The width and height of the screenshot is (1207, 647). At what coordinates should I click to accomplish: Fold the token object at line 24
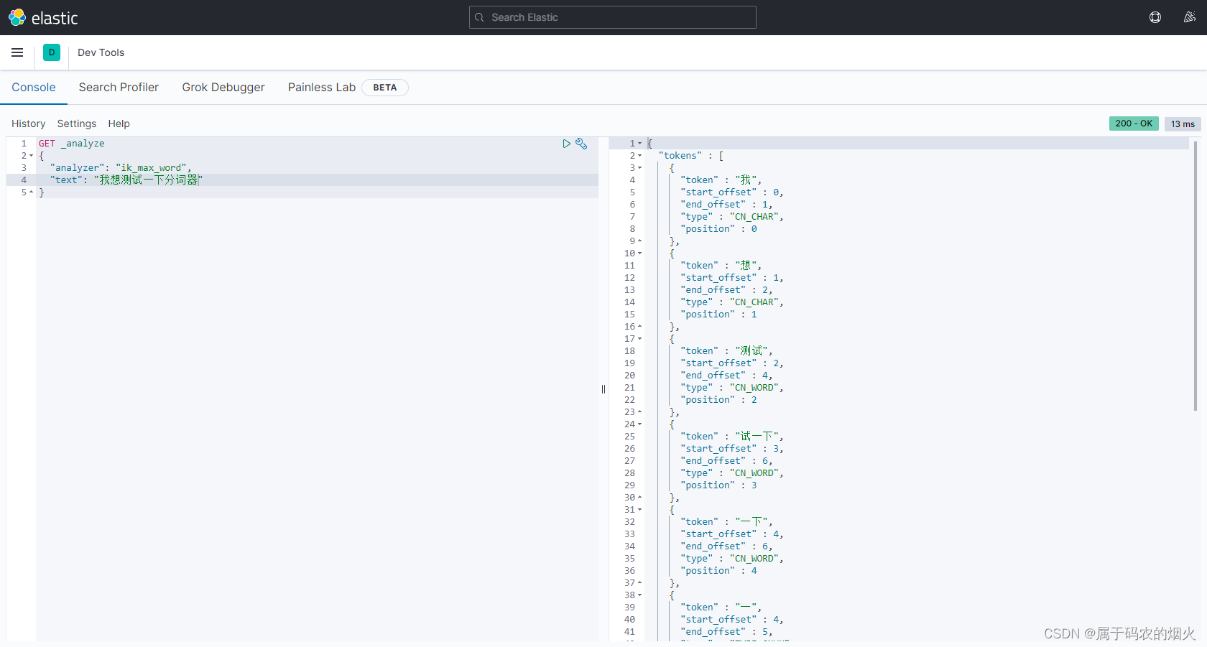click(640, 424)
